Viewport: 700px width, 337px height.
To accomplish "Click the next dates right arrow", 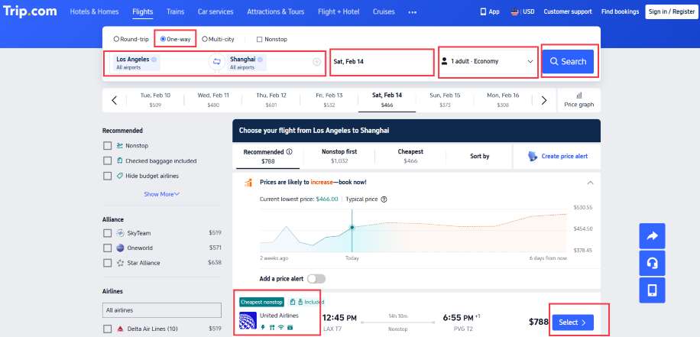I will 544,100.
